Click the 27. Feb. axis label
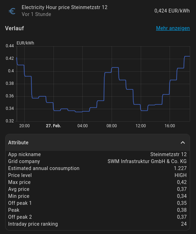Viewport: 196px width, 234px height. click(x=54, y=126)
